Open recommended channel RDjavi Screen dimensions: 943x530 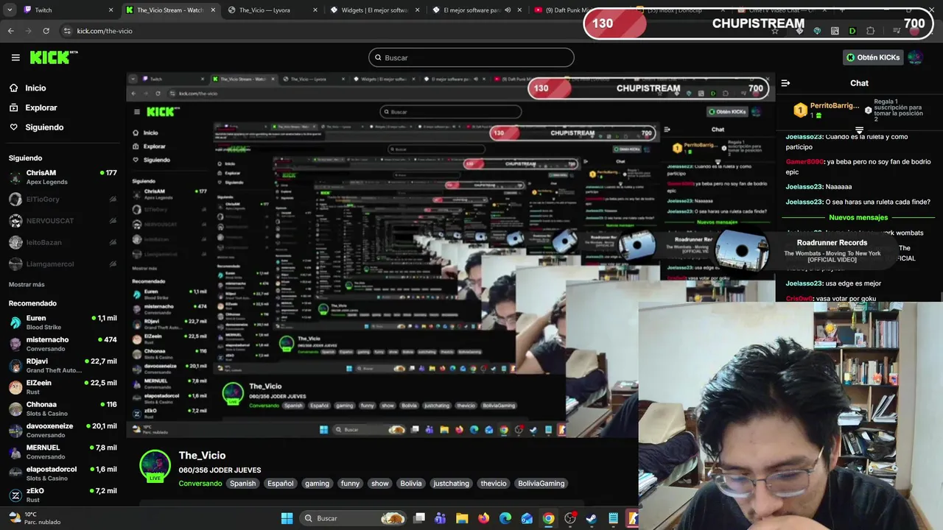63,366
